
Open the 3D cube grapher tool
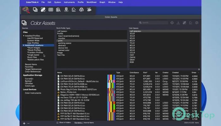[81, 10]
